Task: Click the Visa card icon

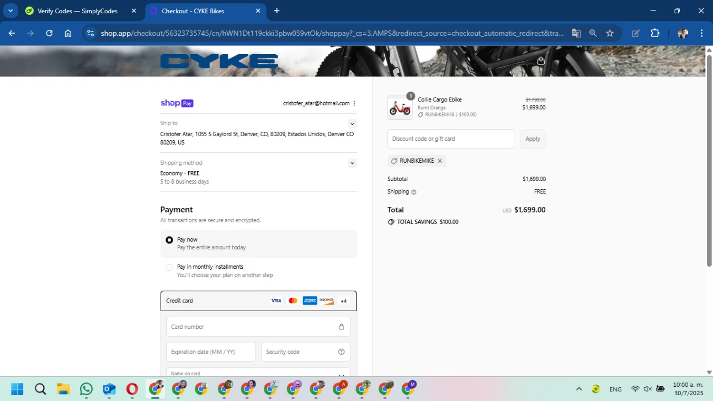Action: coord(276,301)
